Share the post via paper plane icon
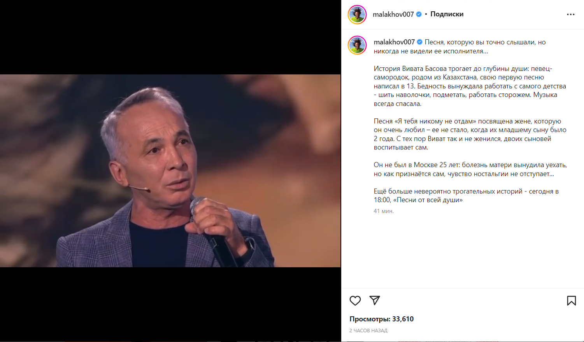The width and height of the screenshot is (584, 342). 375,300
